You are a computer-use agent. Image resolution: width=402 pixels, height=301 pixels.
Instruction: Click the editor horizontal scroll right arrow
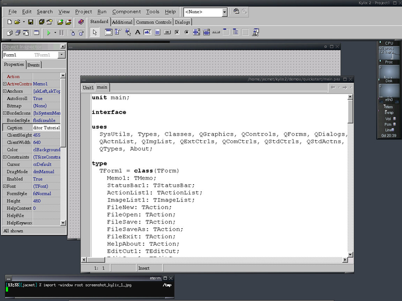[x=345, y=259]
